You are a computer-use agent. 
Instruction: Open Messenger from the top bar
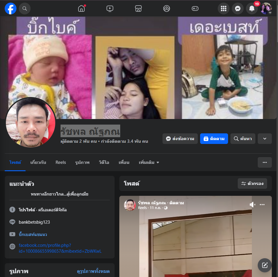click(238, 9)
